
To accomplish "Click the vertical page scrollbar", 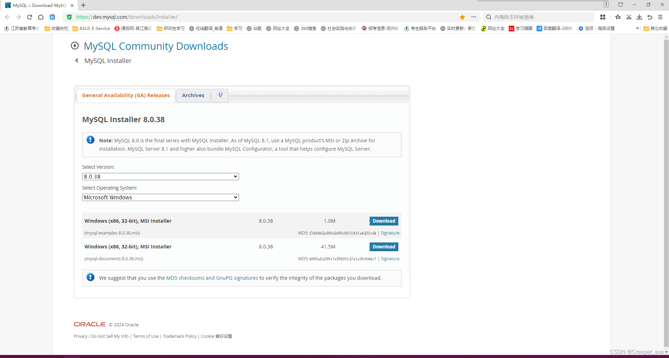I will coord(666,193).
